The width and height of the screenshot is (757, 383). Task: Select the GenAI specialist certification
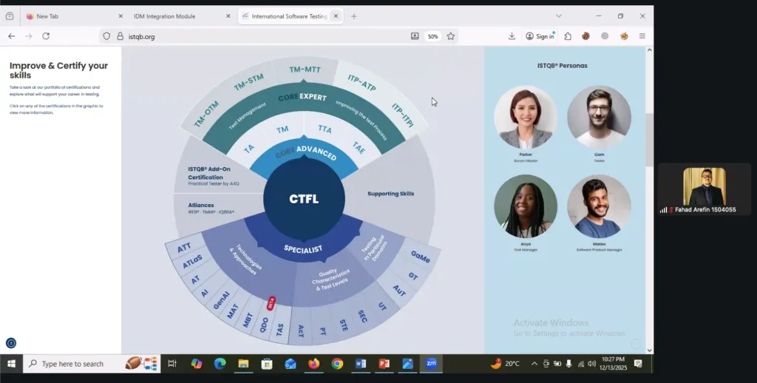point(222,300)
